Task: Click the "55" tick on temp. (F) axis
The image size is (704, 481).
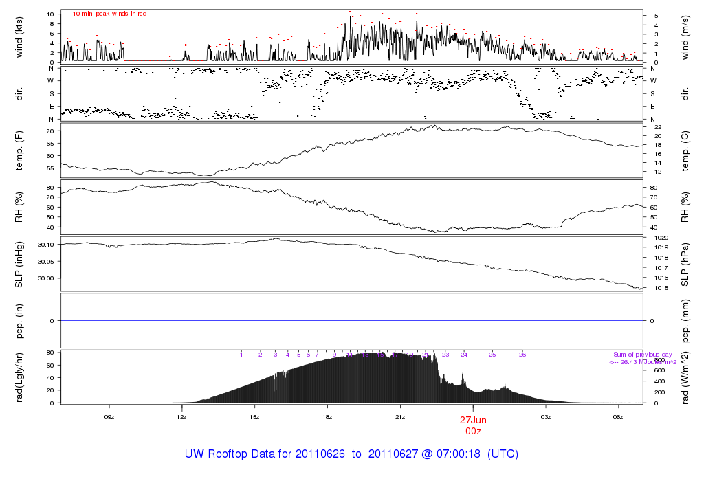Action: 49,168
